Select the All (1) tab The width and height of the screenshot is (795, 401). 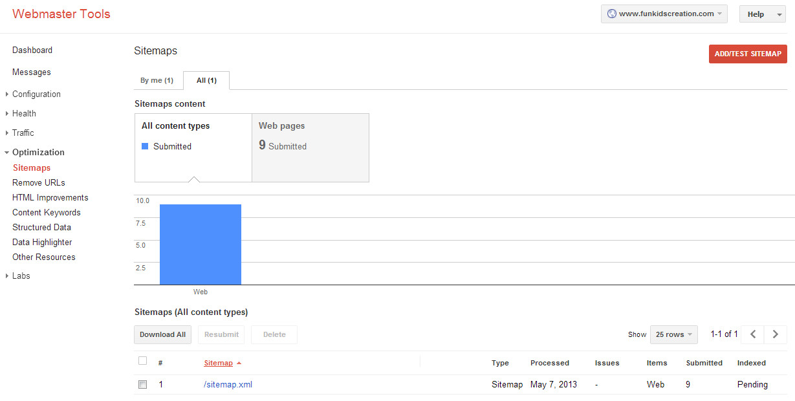(206, 81)
